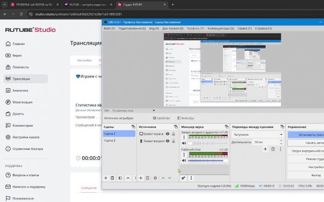
Task: Switch to the Настройки tab on the Трансляция page
Action: coord(84,60)
